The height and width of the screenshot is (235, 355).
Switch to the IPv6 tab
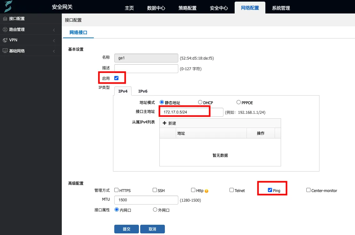pos(142,91)
